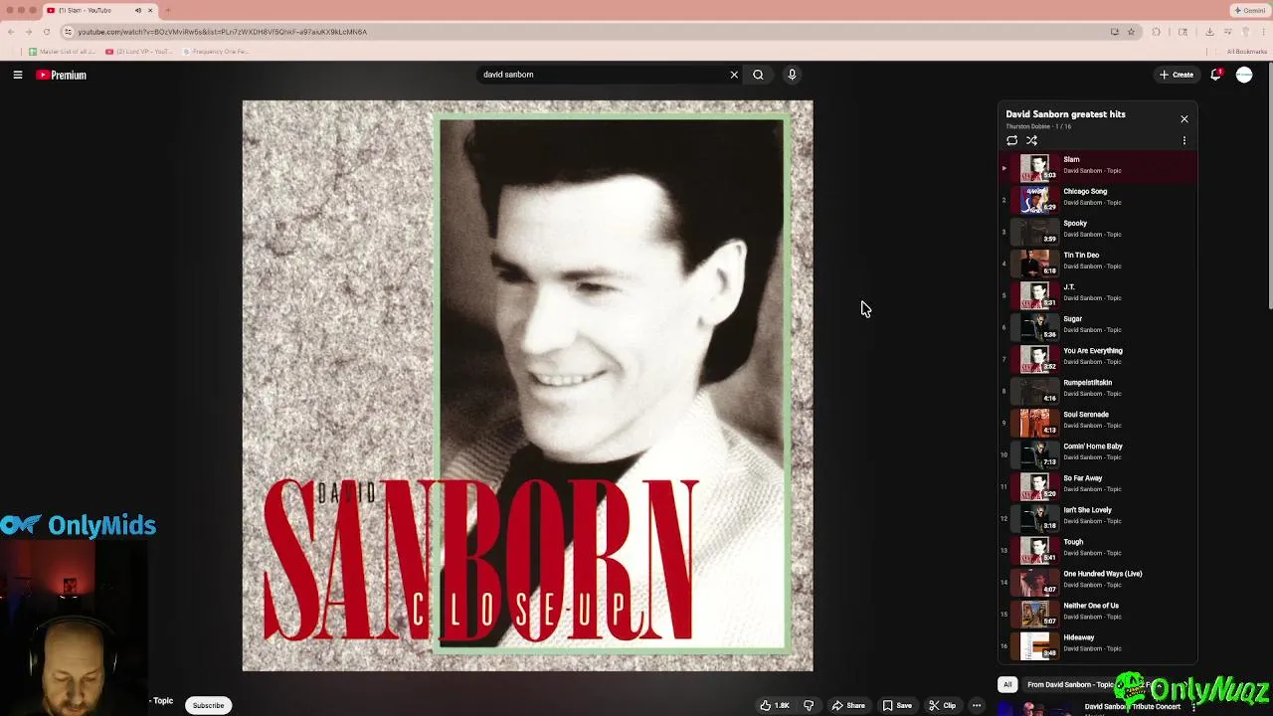The image size is (1273, 716).
Task: Select From David Sanborn - Topic chip
Action: point(1070,684)
